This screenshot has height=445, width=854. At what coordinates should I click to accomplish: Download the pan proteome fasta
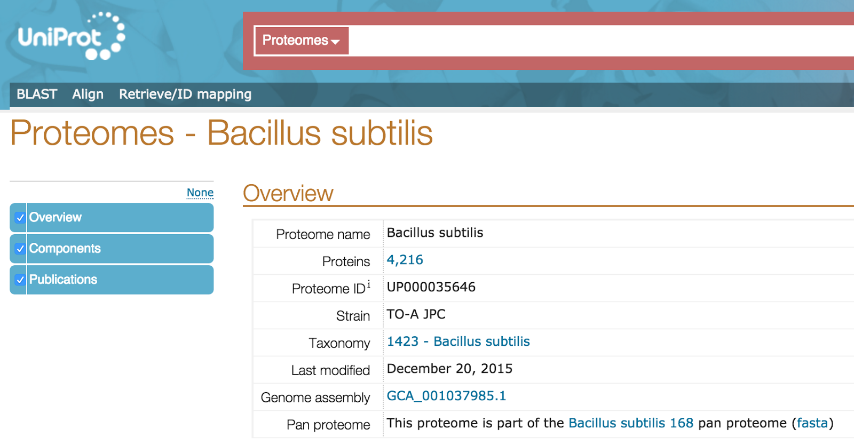tap(812, 423)
